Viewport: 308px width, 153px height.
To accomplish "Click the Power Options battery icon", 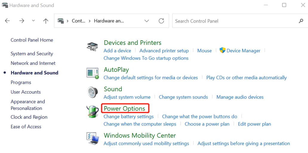I will (x=93, y=112).
